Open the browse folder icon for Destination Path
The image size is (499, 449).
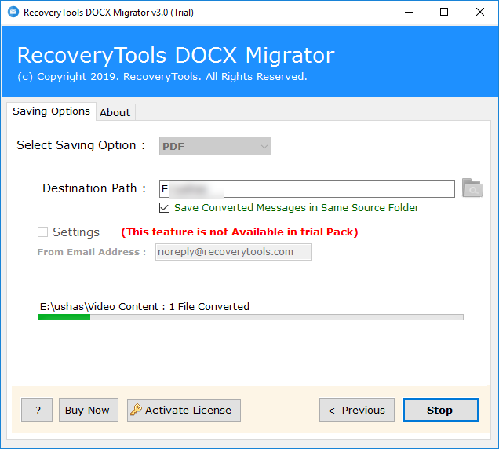click(472, 188)
